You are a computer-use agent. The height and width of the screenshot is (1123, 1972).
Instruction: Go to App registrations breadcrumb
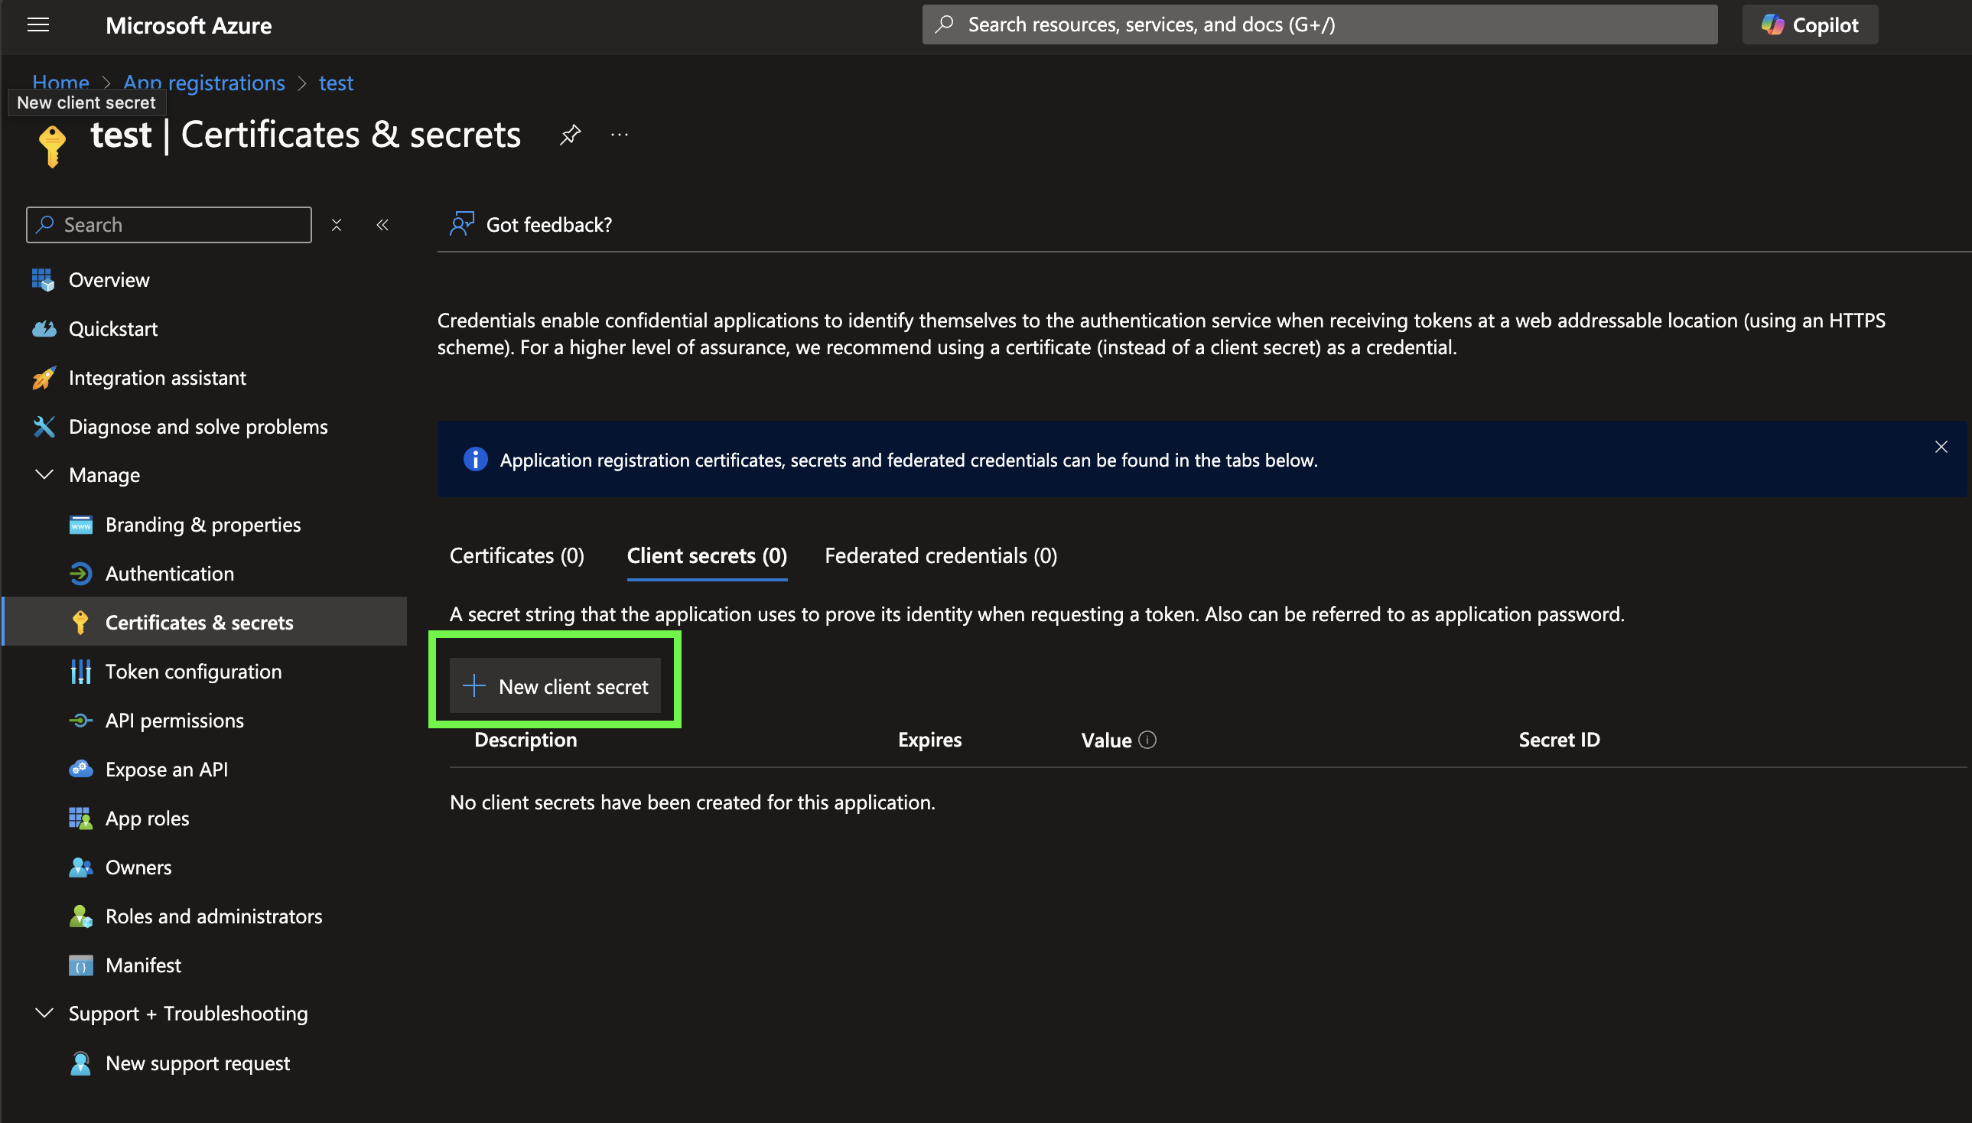click(x=203, y=83)
